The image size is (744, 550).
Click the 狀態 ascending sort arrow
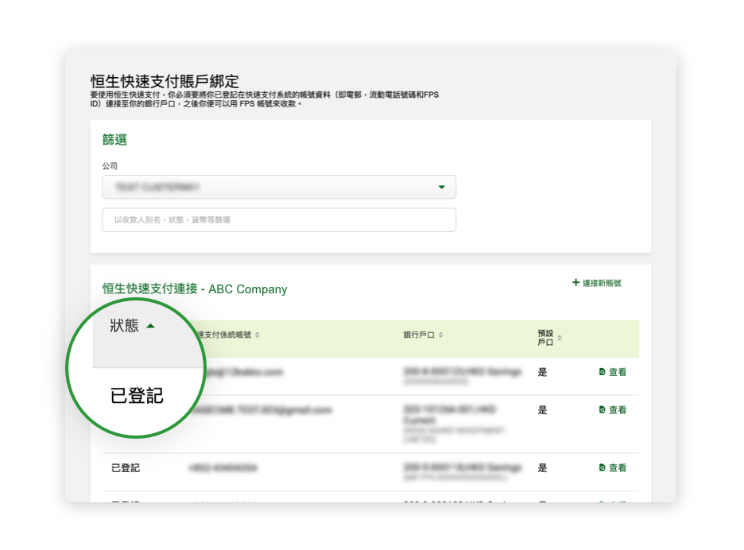point(150,326)
